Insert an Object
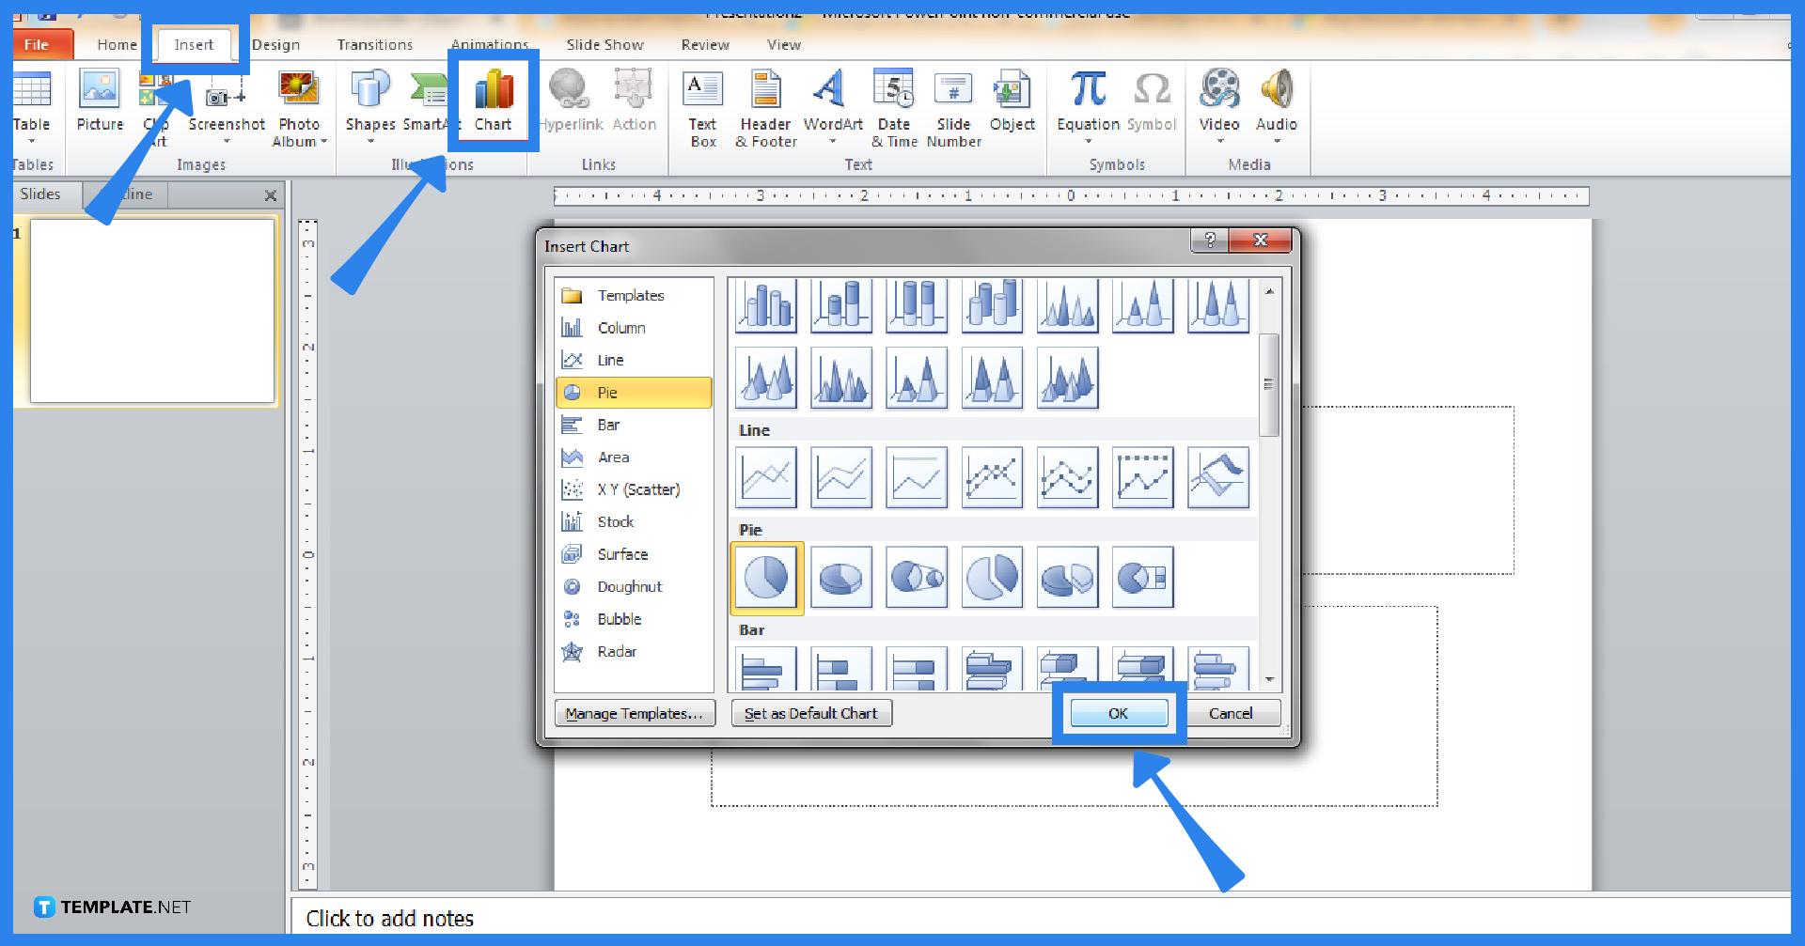Image resolution: width=1805 pixels, height=946 pixels. (1012, 101)
